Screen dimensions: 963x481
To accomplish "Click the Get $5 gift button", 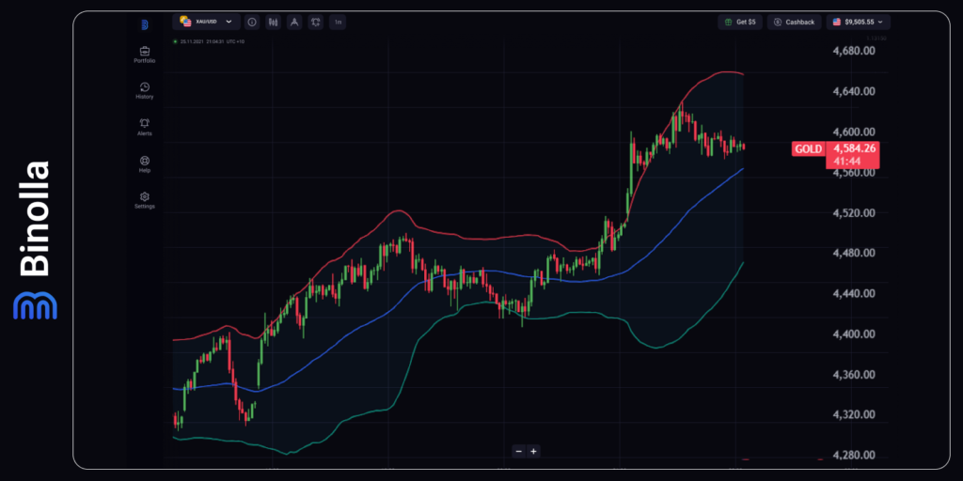I will (740, 23).
